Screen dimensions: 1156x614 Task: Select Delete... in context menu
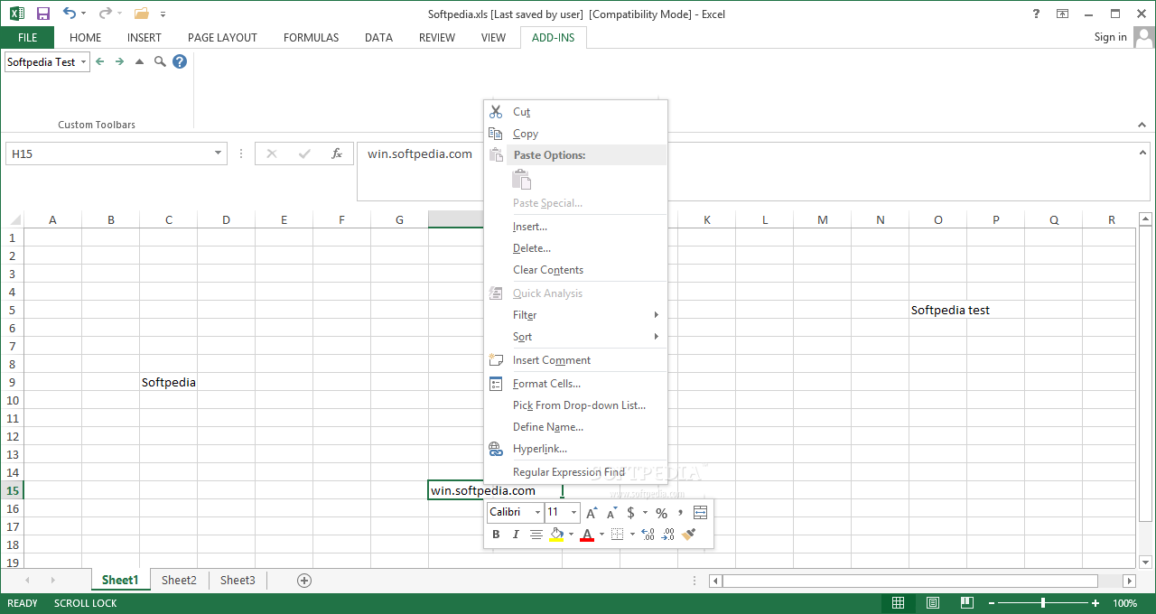(x=576, y=248)
